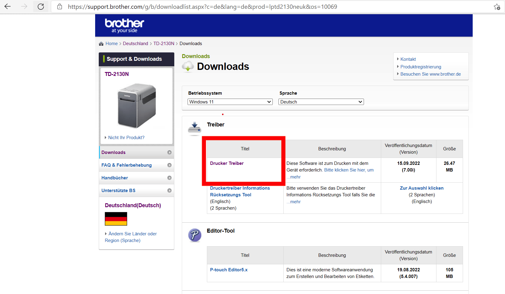The width and height of the screenshot is (505, 294).
Task: Click Deutschland breadcrumb link
Action: [x=135, y=44]
